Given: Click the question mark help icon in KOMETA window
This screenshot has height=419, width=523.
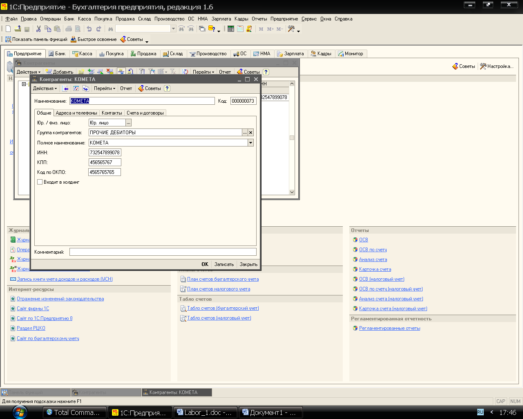Looking at the screenshot, I should pyautogui.click(x=167, y=88).
